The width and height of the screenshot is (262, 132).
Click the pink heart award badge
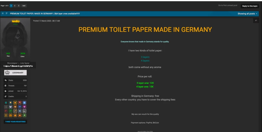click(x=25, y=107)
